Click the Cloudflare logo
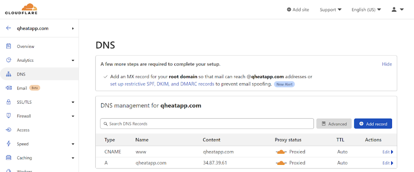The image size is (414, 172). 21,9
